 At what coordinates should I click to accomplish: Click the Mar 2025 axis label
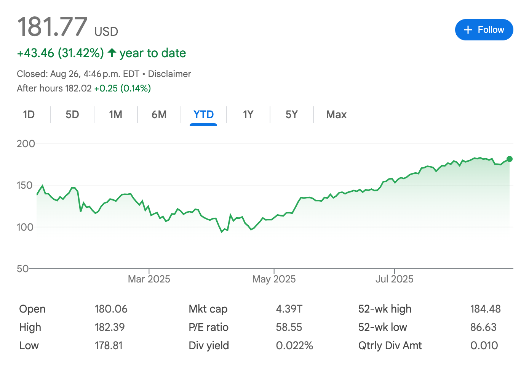point(149,279)
